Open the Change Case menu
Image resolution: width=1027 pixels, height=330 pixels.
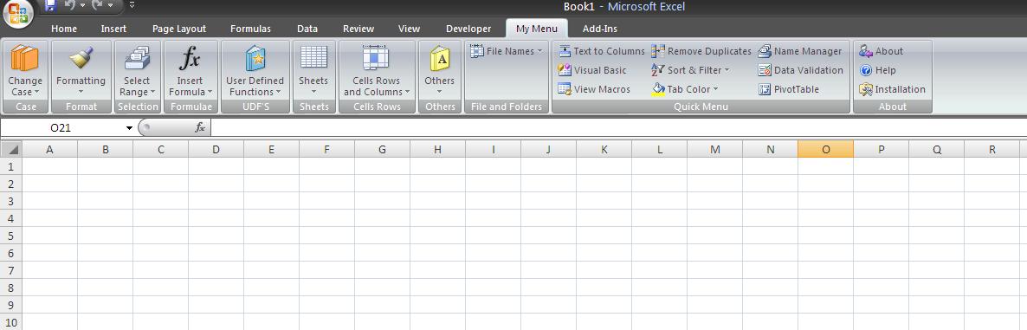click(25, 70)
